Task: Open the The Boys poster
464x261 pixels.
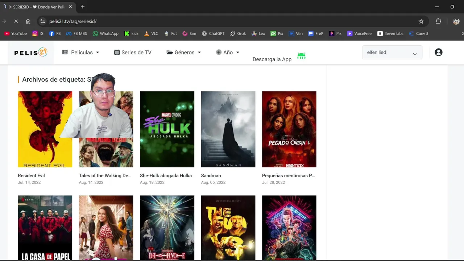Action: pos(228,228)
